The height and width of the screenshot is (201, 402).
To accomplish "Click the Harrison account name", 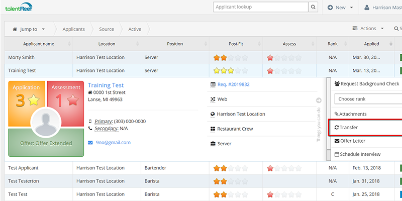I will (387, 8).
